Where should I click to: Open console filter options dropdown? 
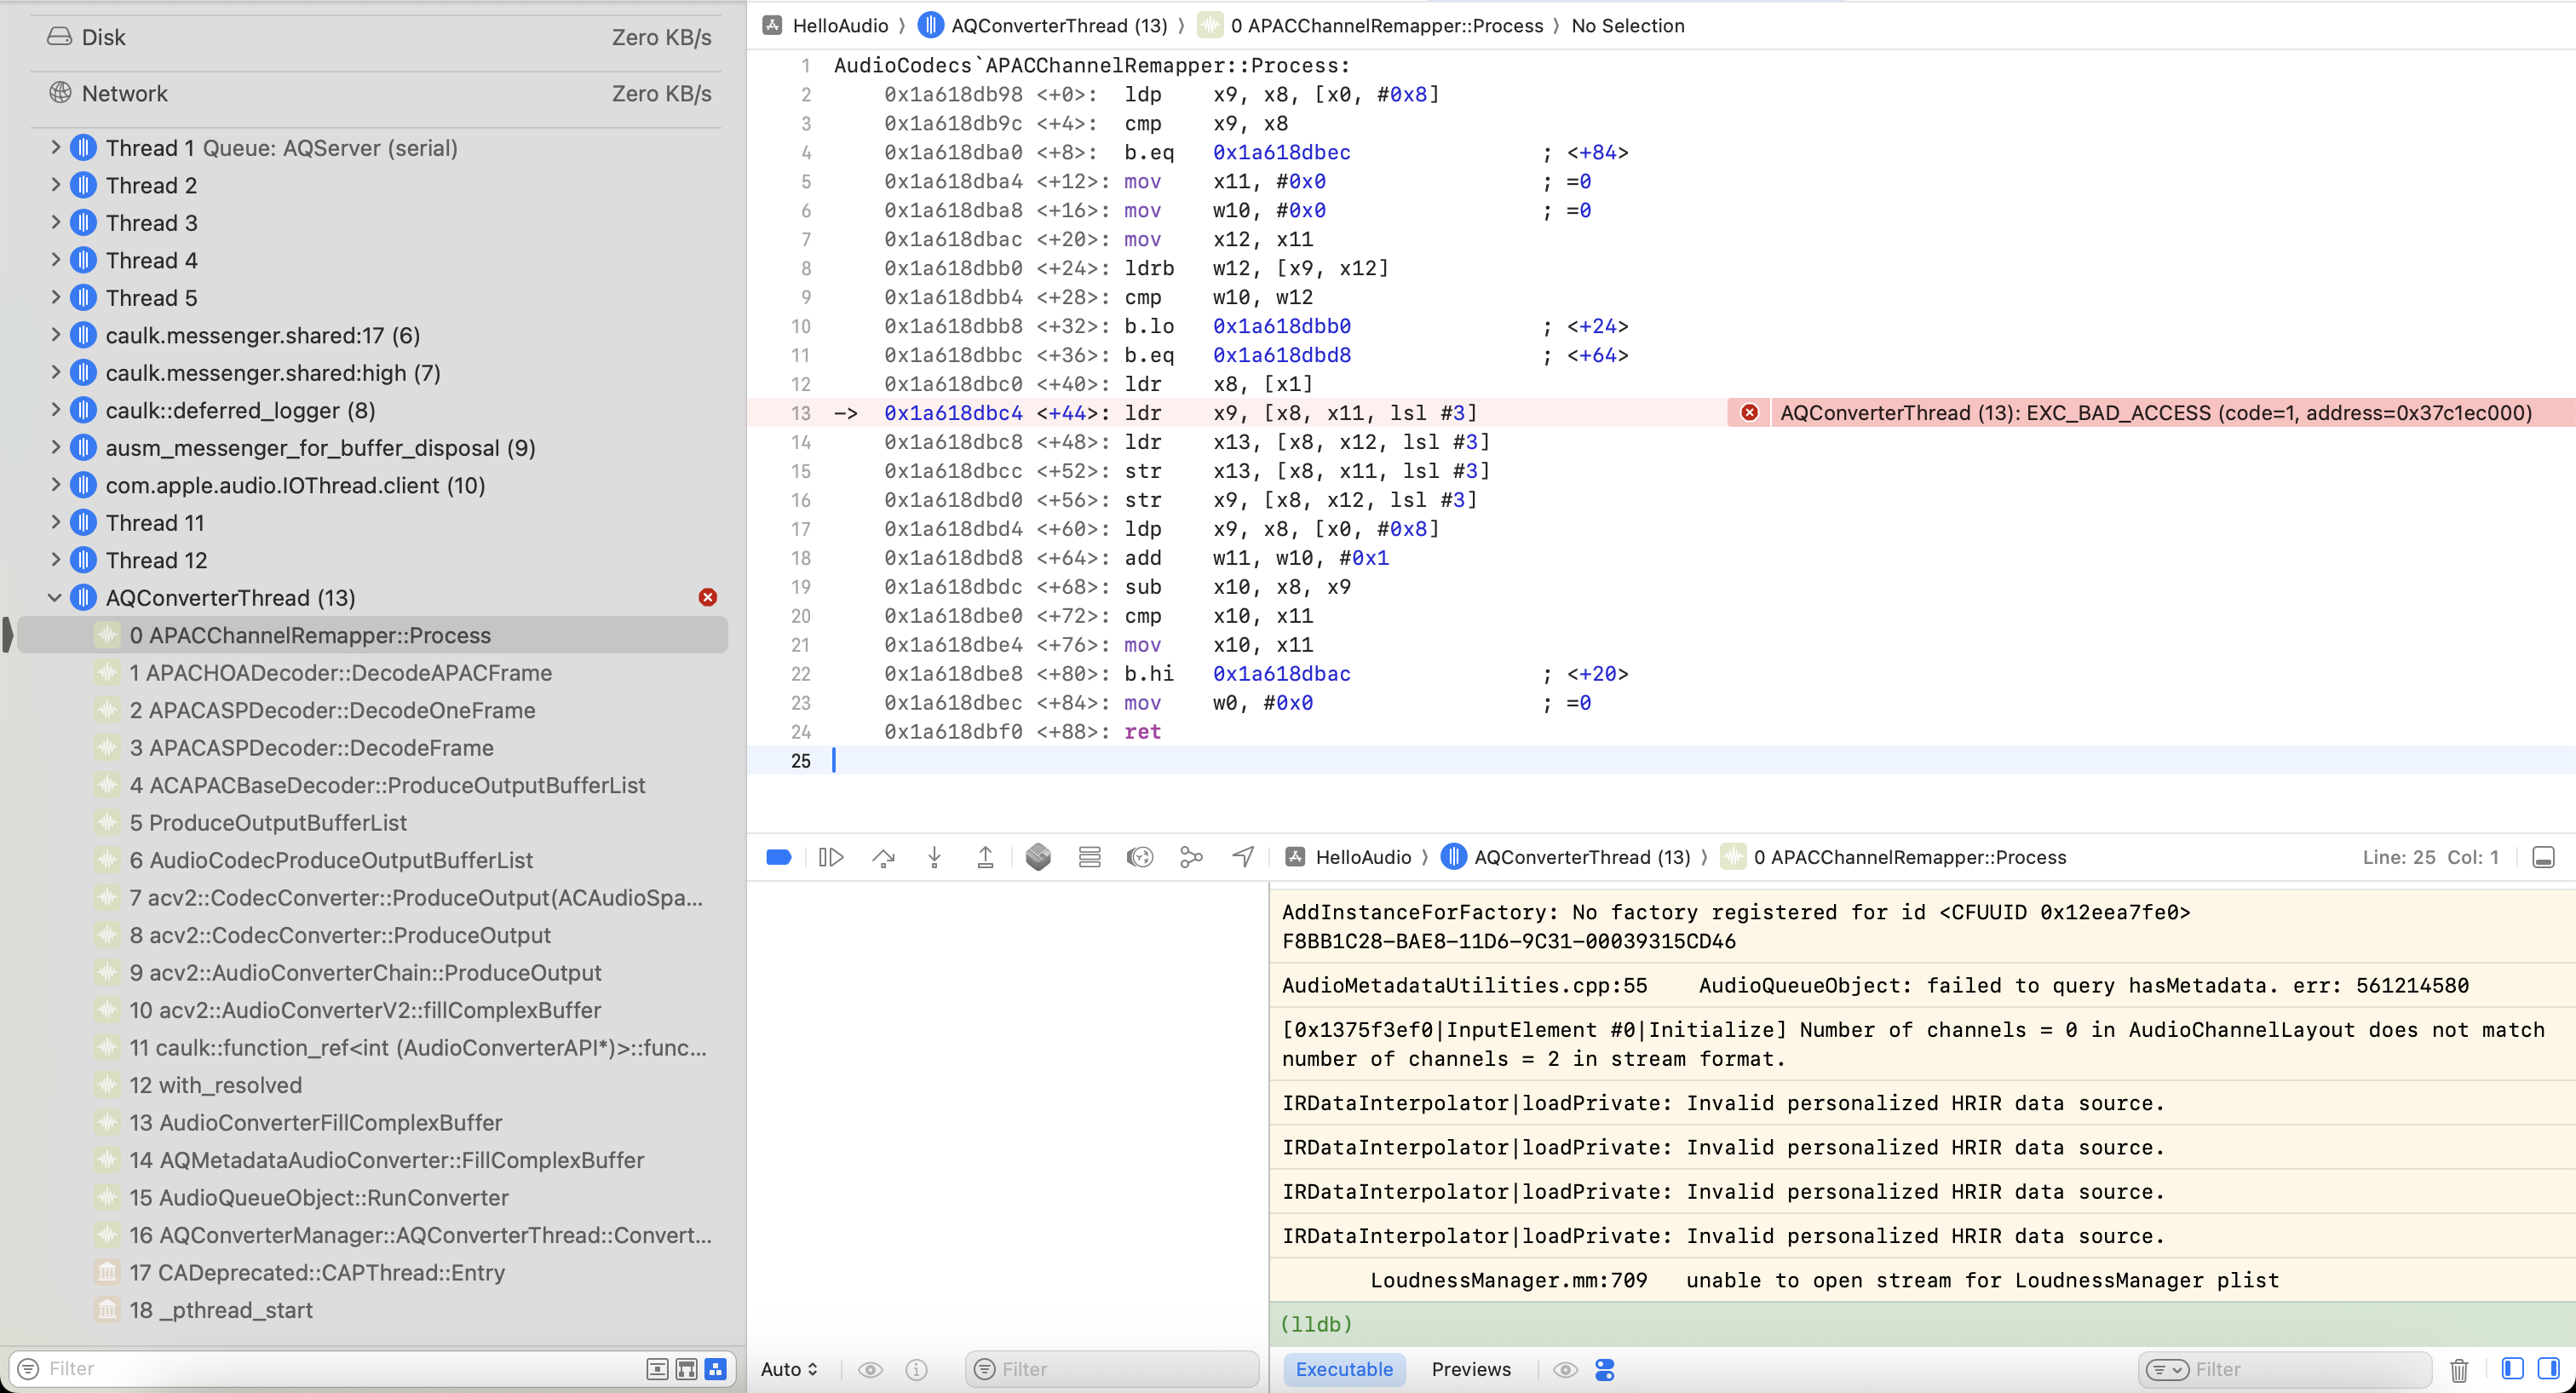click(x=2167, y=1369)
